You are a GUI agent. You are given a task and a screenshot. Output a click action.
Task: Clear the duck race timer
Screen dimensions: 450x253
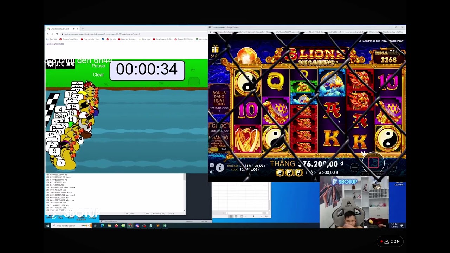98,74
